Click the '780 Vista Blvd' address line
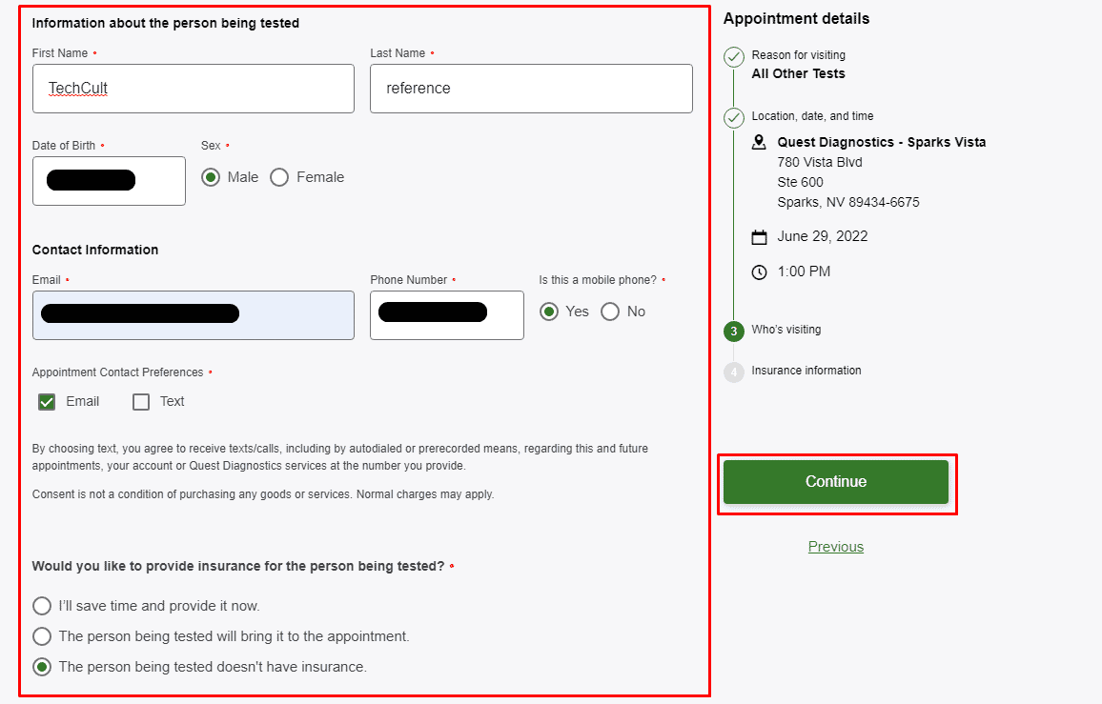This screenshot has width=1102, height=704. 820,162
